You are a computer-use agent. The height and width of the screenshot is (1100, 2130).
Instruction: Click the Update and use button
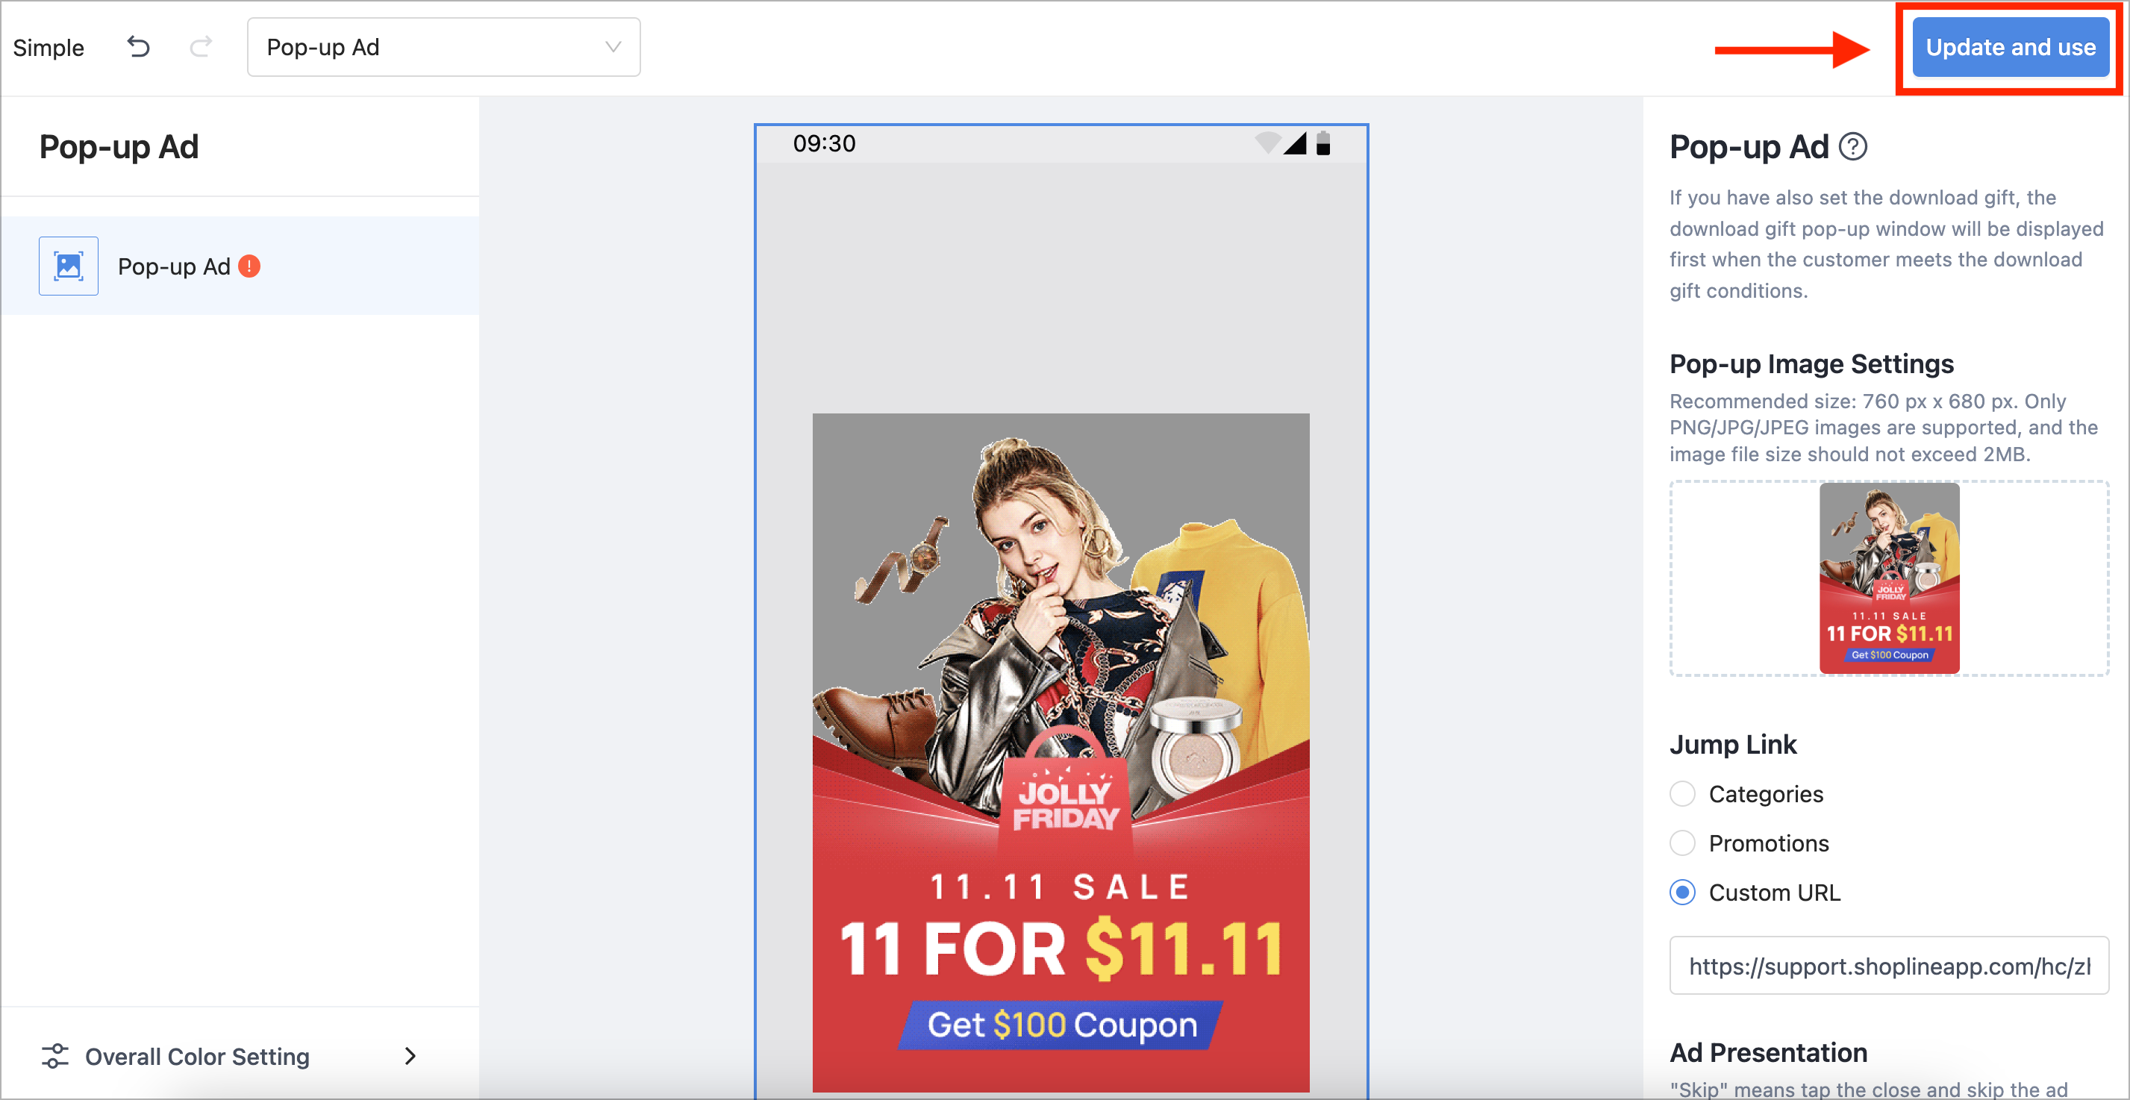coord(2009,47)
